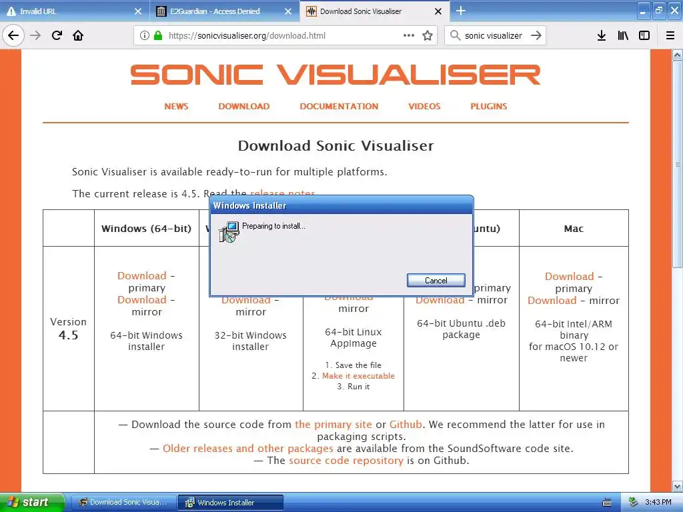This screenshot has width=683, height=512.
Task: Reload the page with the refresh icon
Action: point(57,35)
